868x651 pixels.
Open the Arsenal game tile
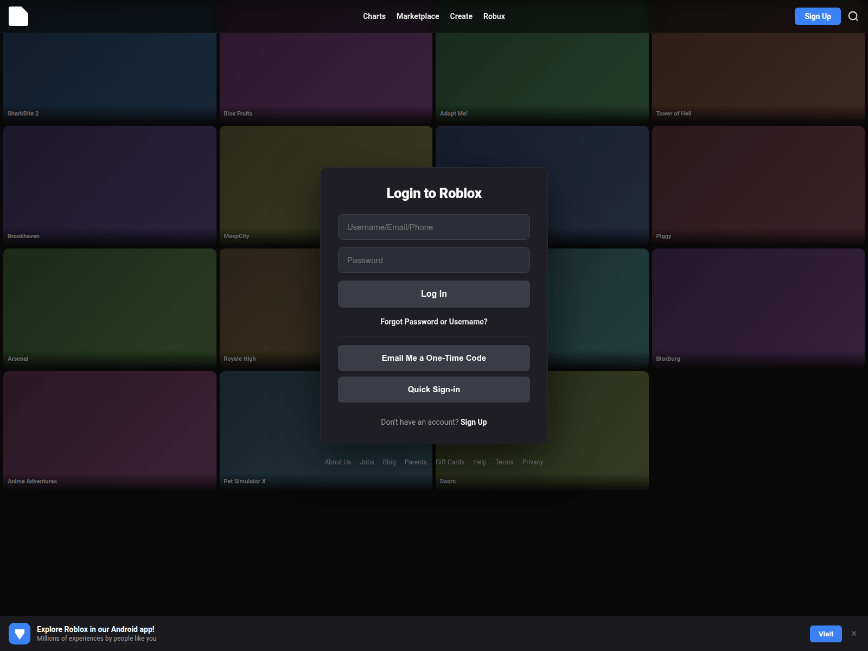tap(110, 308)
